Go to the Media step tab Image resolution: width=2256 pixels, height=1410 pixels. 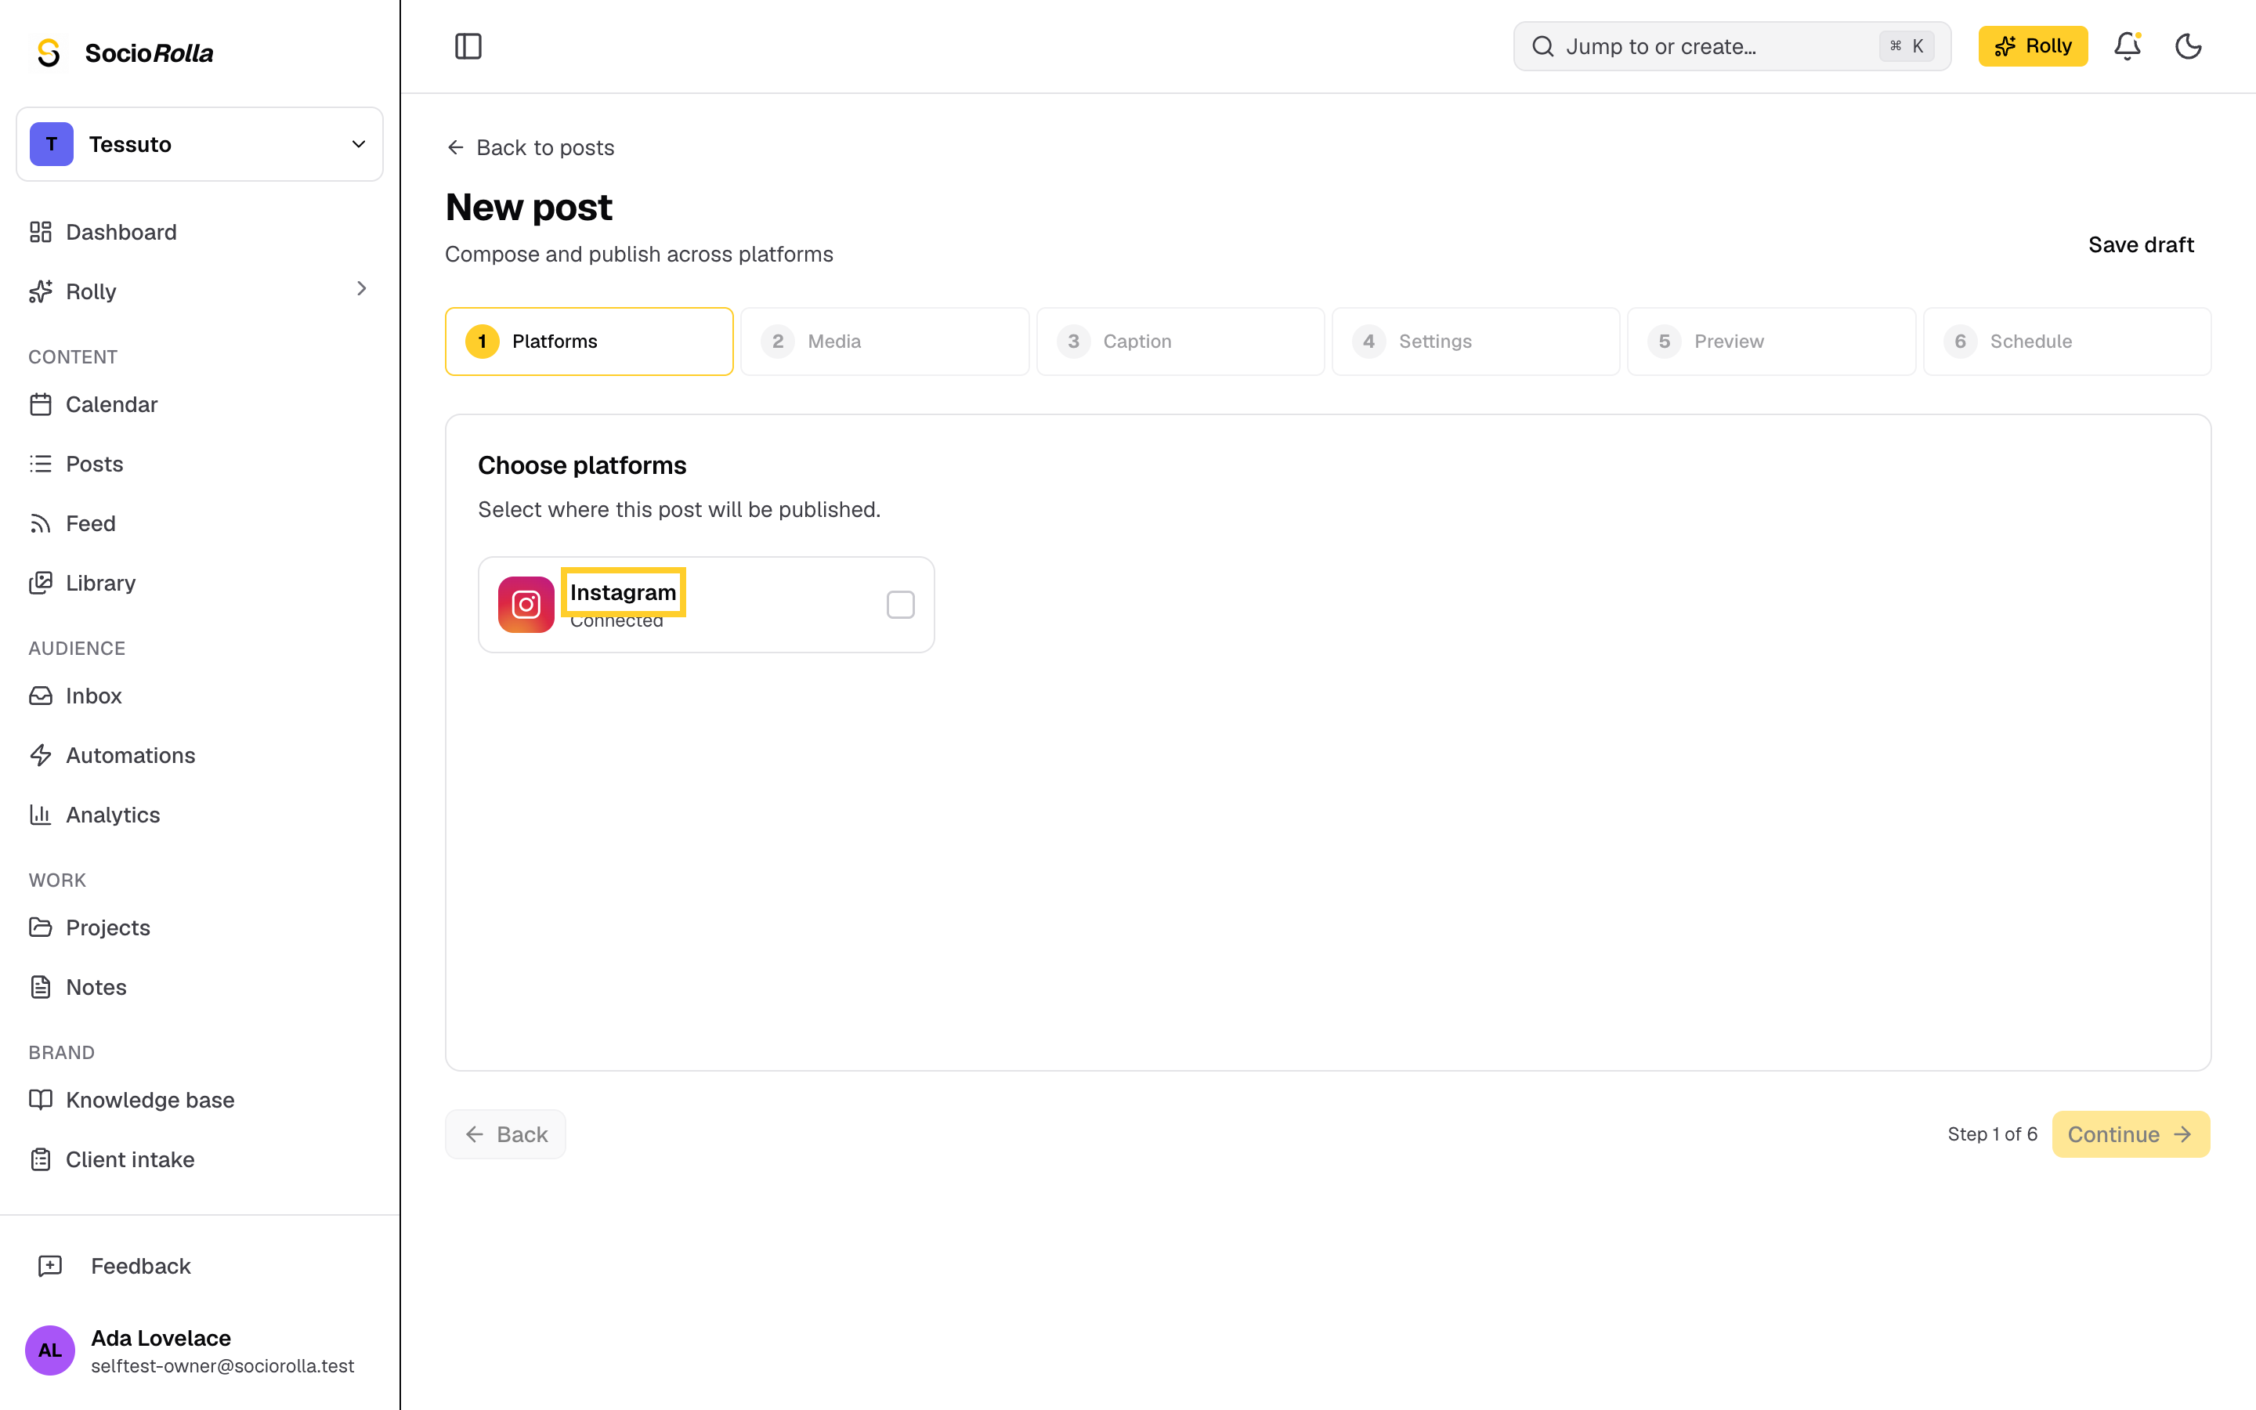[884, 342]
